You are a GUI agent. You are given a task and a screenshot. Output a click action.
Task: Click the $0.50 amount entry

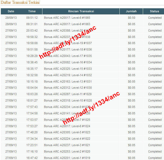click(132, 18)
